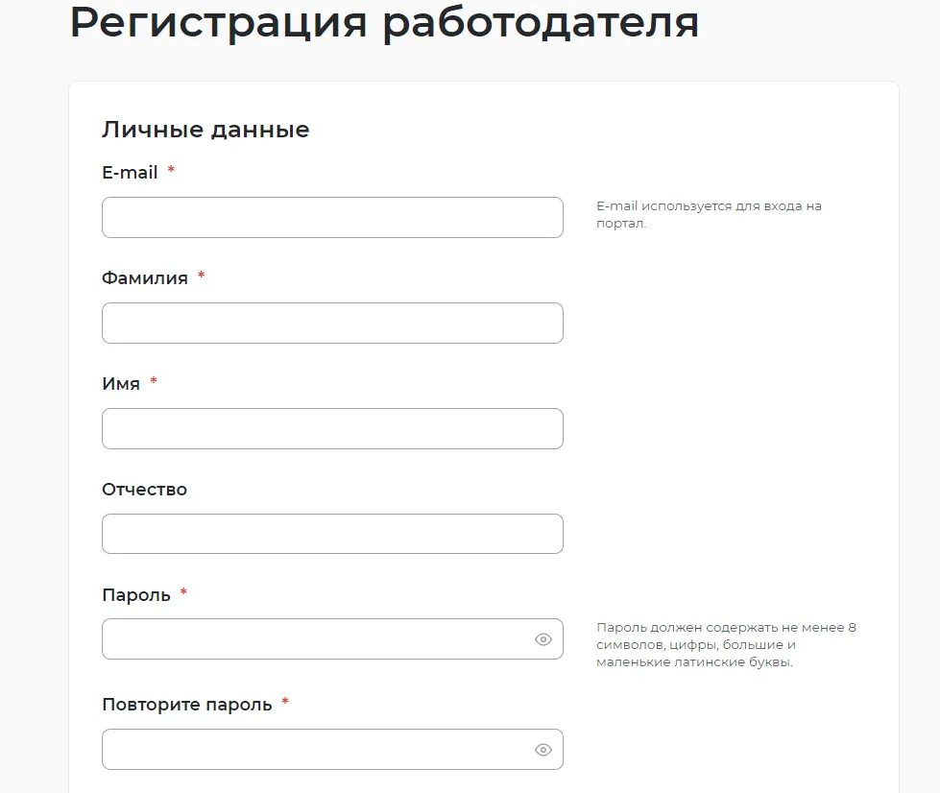Click the Фамилия label text

tap(144, 278)
